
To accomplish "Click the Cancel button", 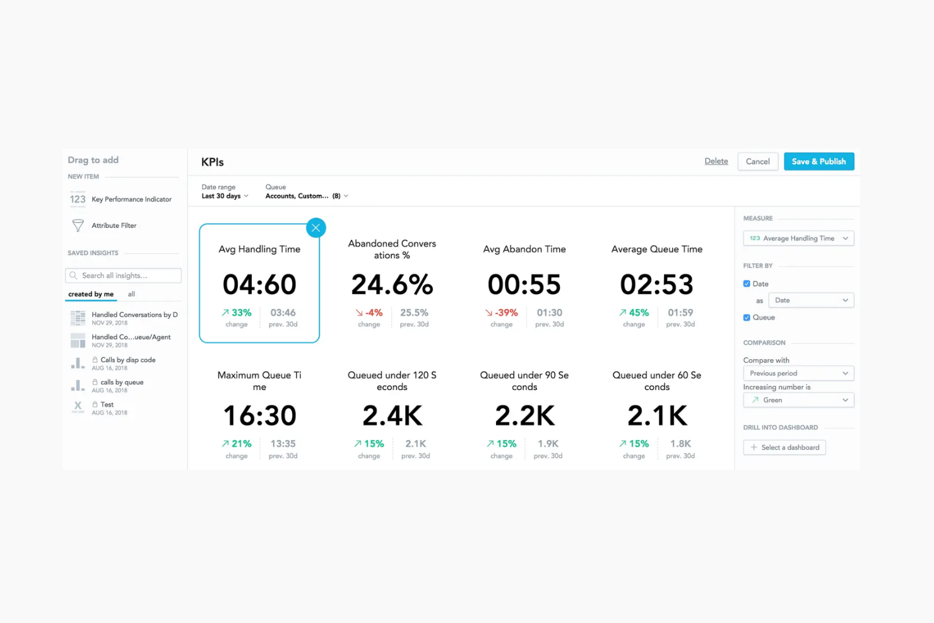I will 758,162.
